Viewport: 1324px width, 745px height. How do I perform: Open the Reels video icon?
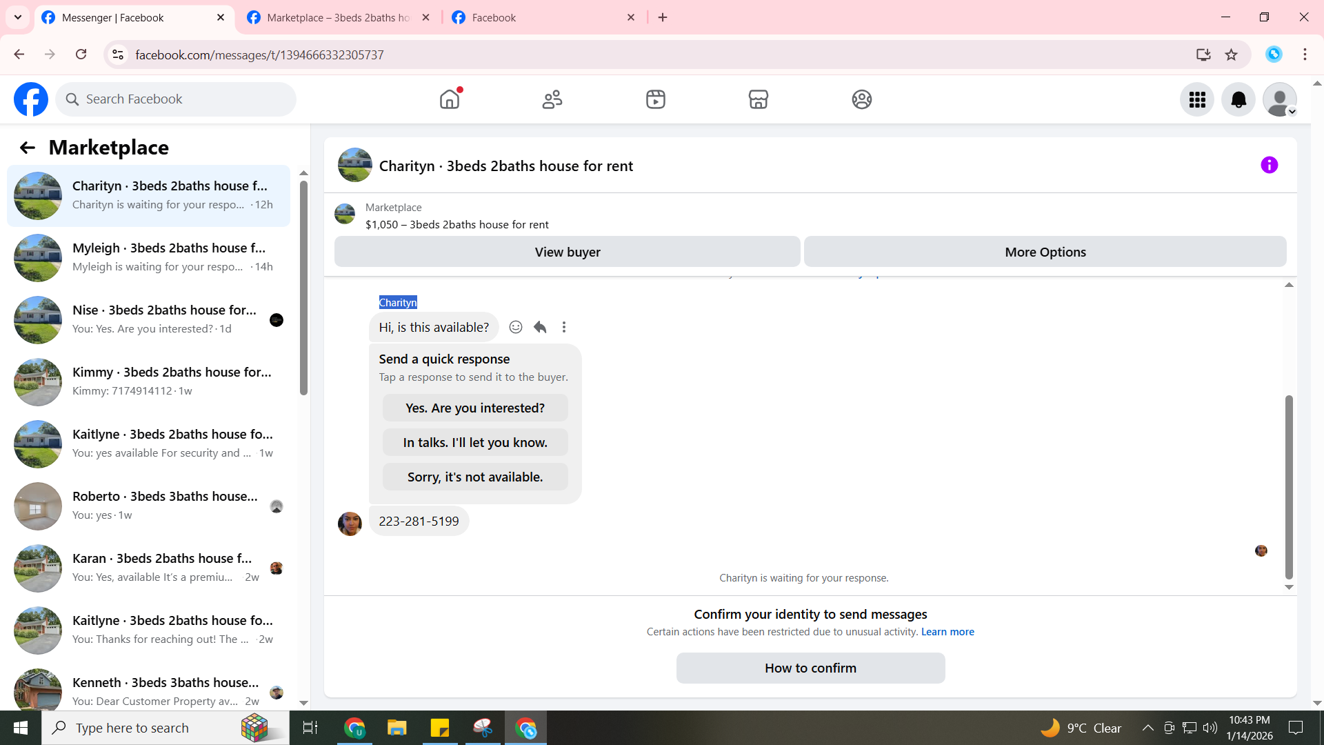click(655, 99)
